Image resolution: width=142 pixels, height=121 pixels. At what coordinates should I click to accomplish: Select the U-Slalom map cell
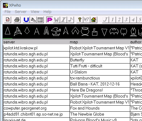click(100, 72)
